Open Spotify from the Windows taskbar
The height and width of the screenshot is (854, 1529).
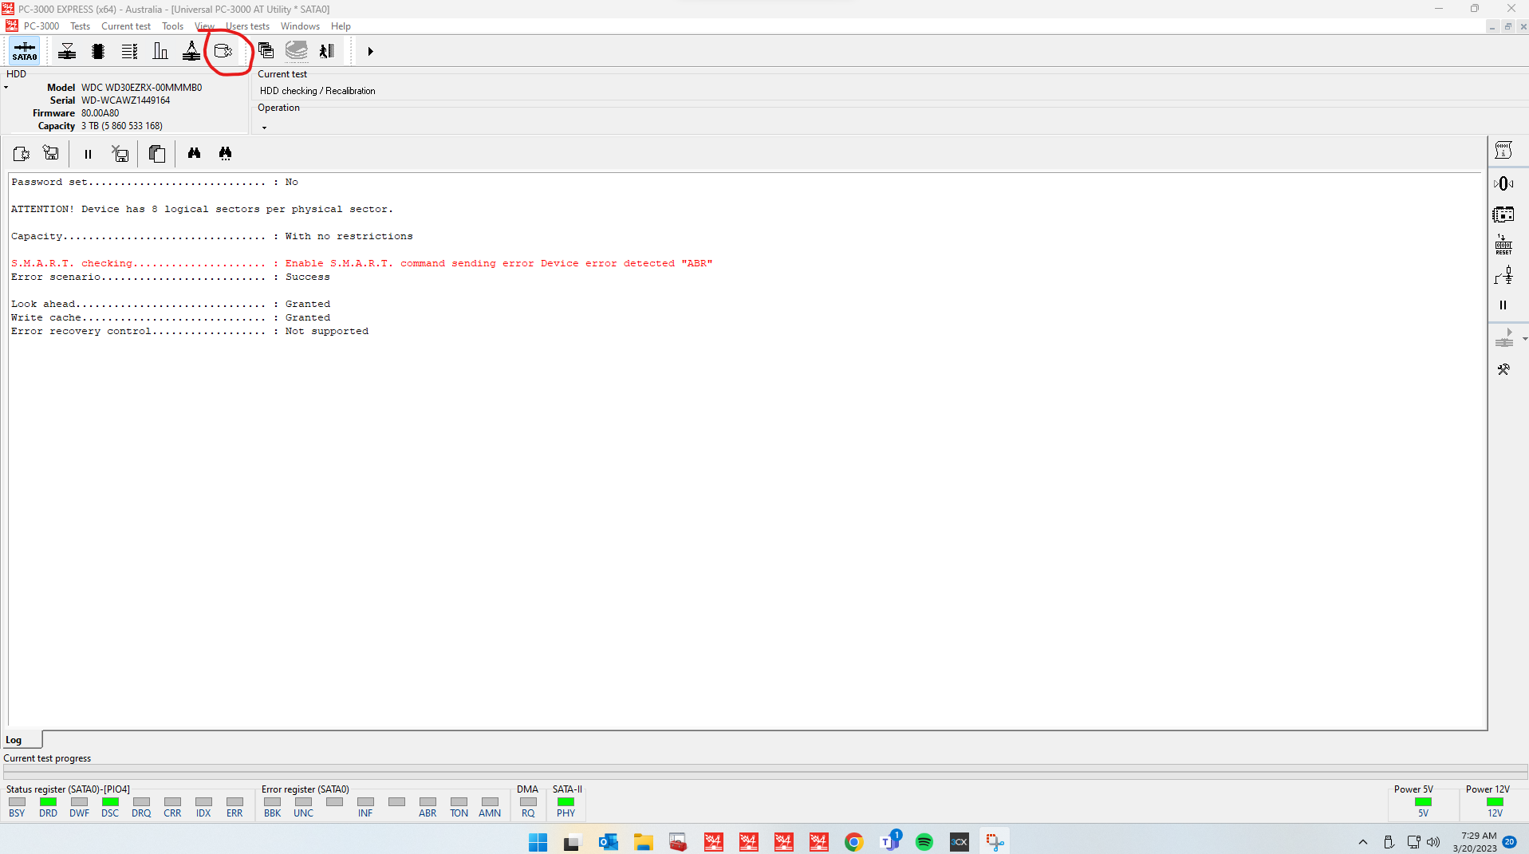924,842
